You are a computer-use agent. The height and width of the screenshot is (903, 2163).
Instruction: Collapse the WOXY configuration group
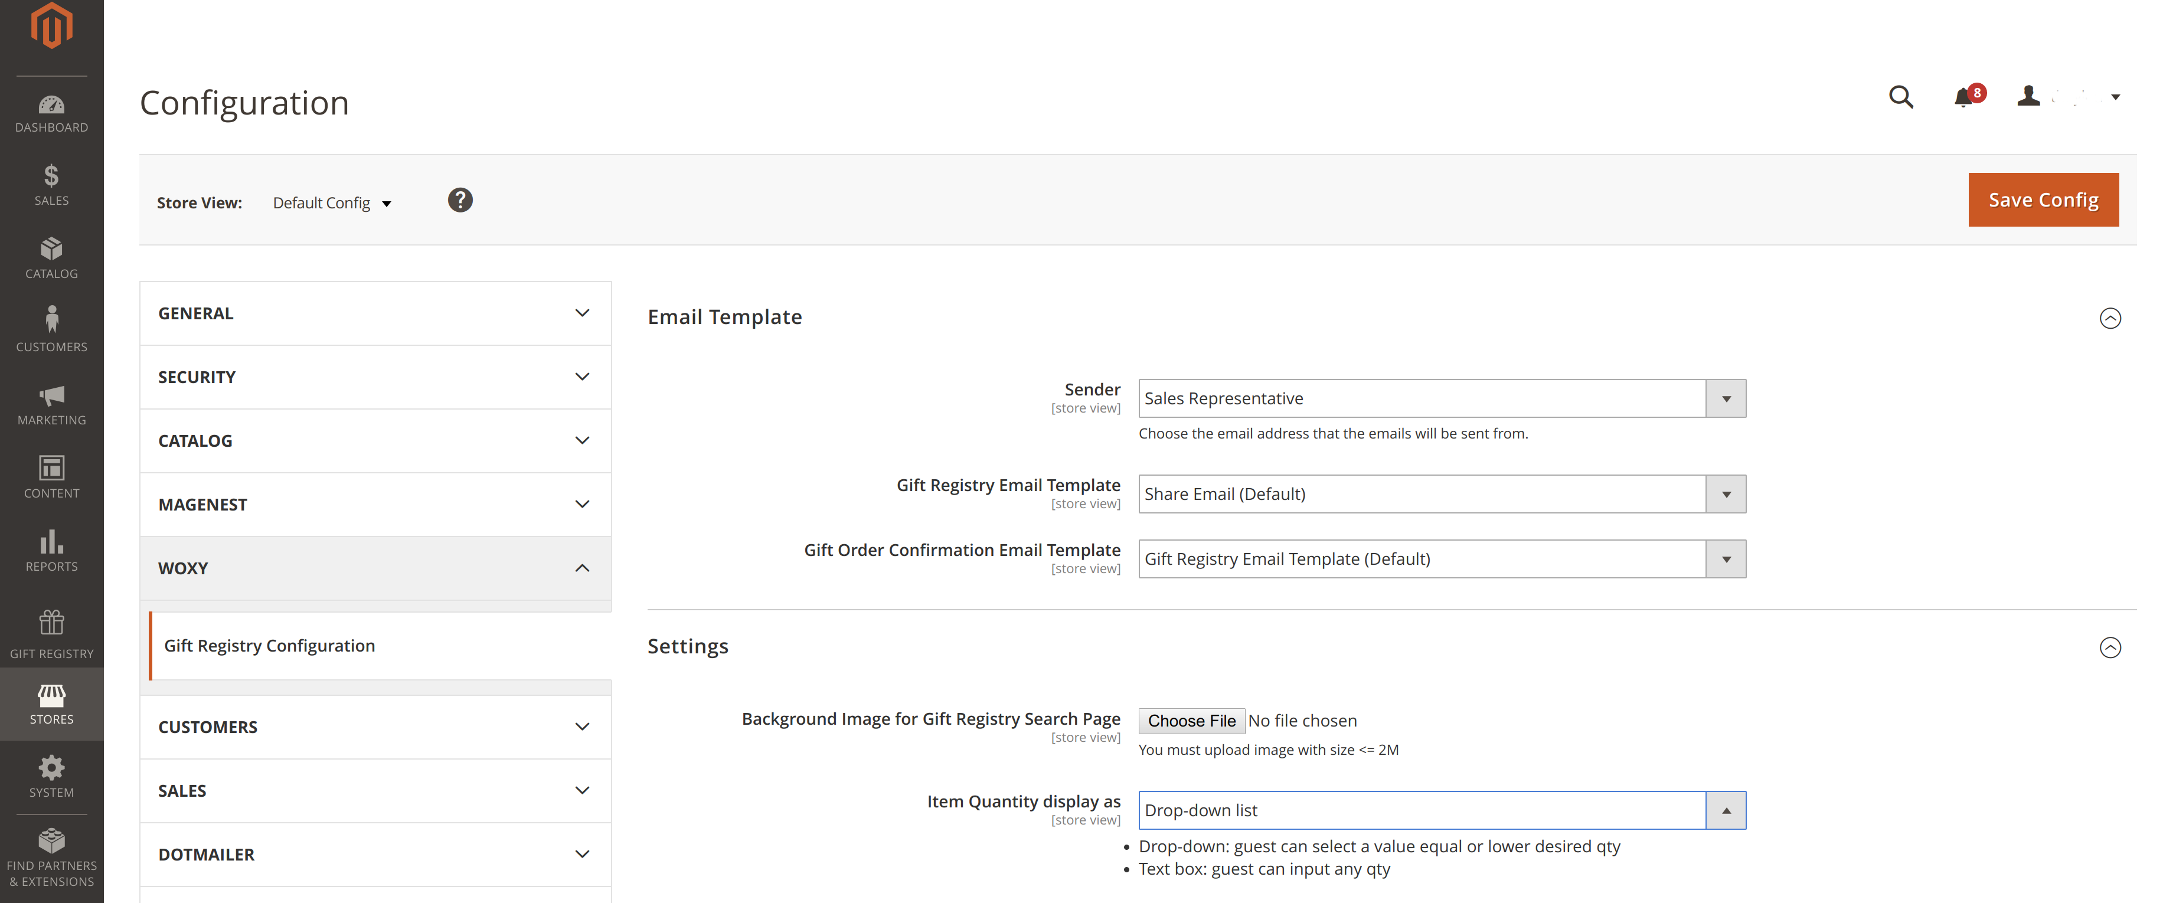click(x=375, y=568)
